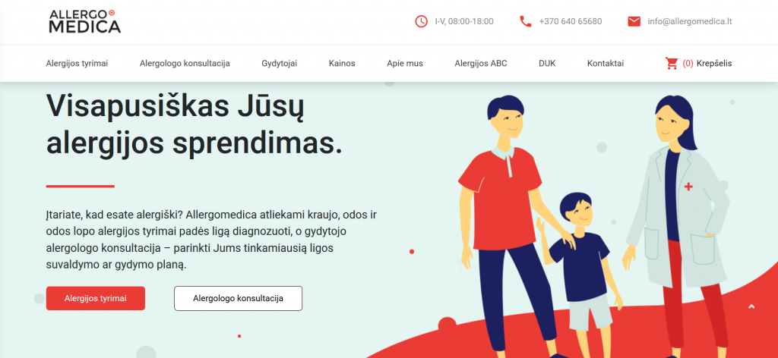This screenshot has height=358, width=778.
Task: Open the Kontaktai menu item
Action: (x=606, y=64)
